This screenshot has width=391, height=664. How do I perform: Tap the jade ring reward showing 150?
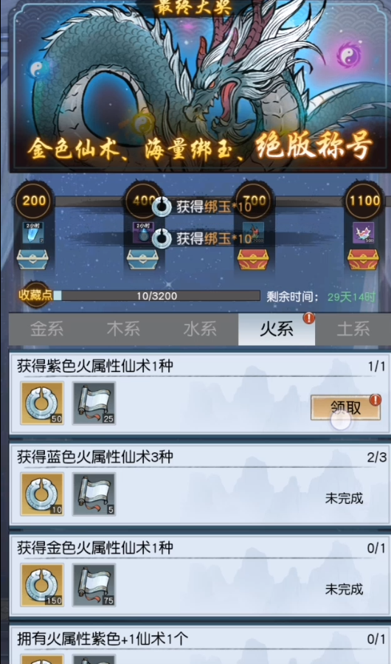coord(42,584)
